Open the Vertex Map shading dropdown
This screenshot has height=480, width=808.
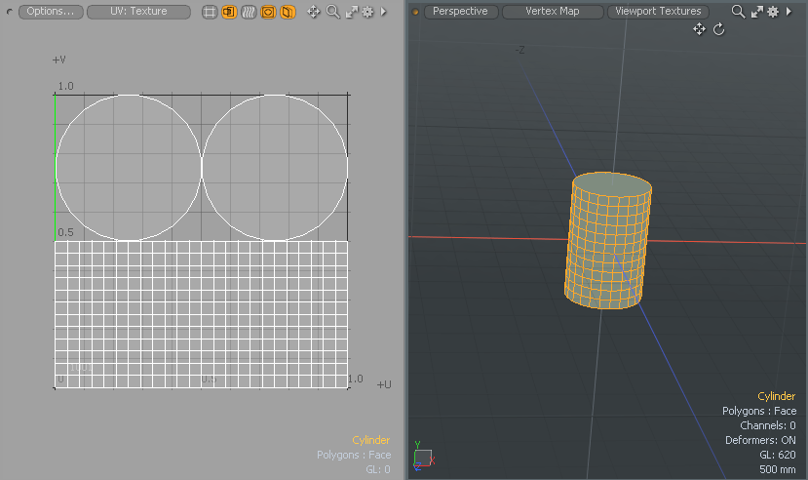(553, 12)
